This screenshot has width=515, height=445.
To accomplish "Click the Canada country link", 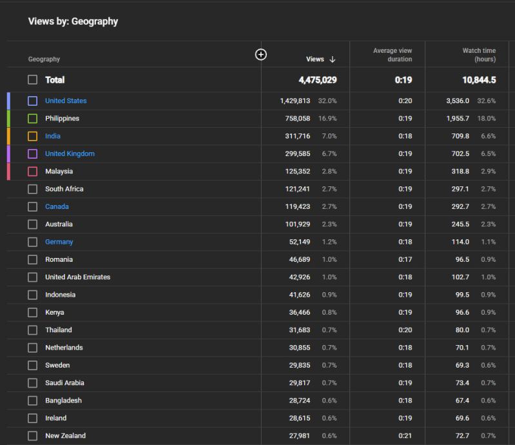I will click(57, 206).
